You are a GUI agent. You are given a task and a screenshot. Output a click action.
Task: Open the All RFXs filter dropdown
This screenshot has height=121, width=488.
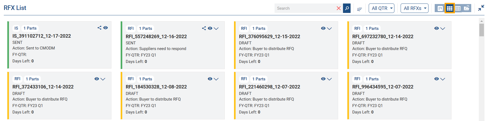414,8
